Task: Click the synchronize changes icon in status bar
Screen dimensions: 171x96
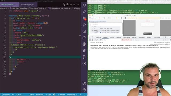Action: click(x=13, y=95)
